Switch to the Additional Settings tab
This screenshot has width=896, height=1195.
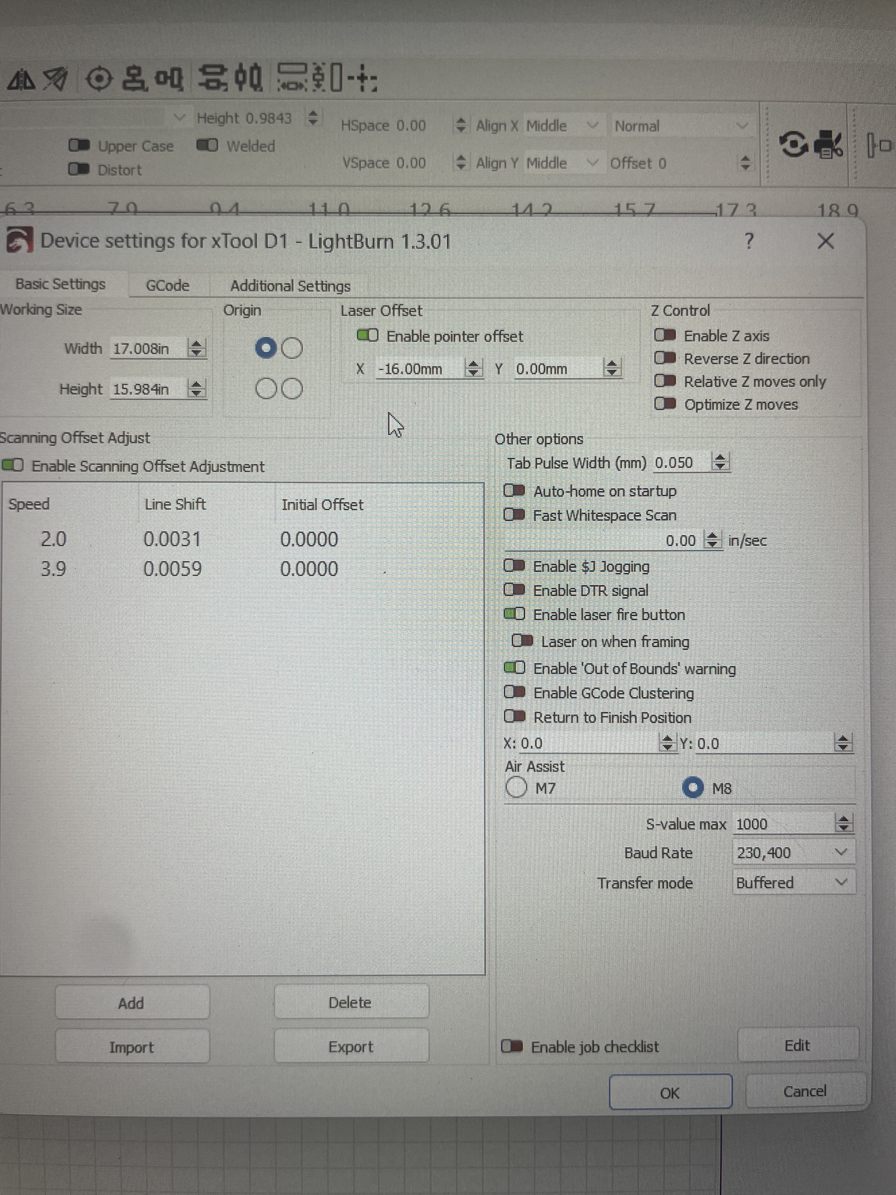pos(290,286)
